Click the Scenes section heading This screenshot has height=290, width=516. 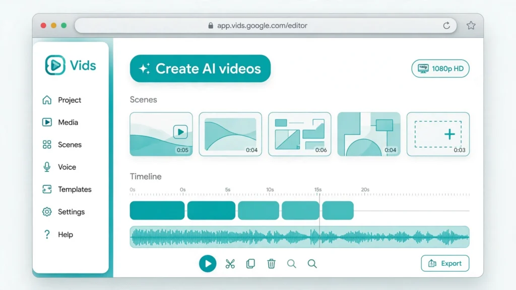tap(144, 100)
